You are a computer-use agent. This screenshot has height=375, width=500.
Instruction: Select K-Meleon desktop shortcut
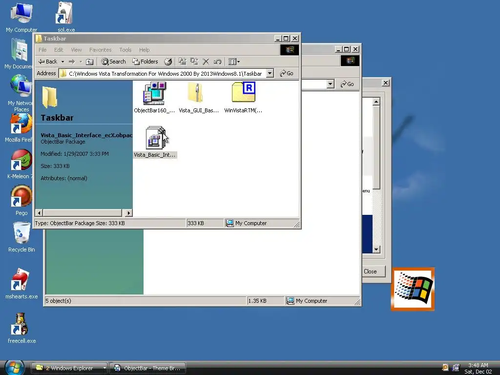[x=21, y=165]
